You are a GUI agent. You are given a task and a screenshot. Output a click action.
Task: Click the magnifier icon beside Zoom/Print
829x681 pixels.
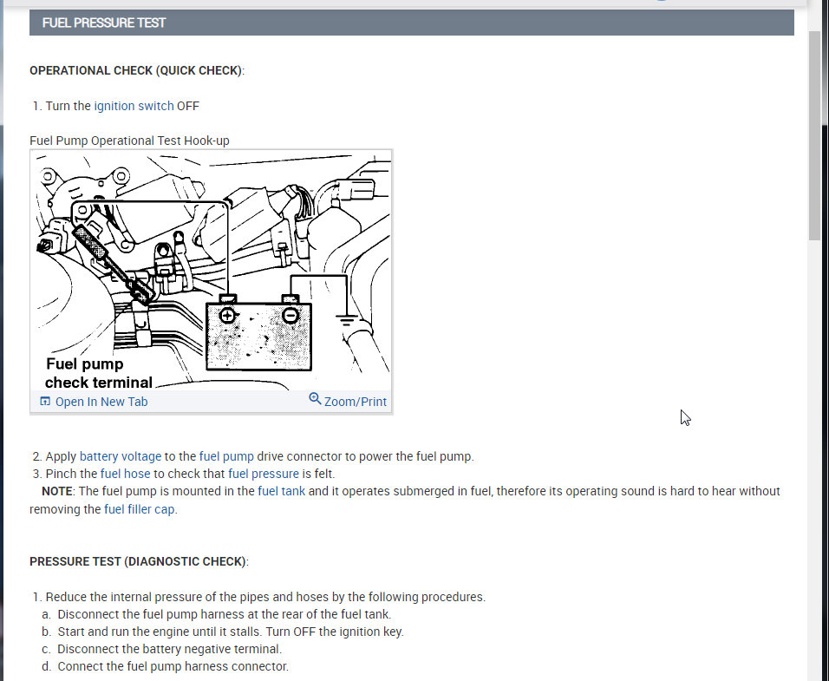315,399
